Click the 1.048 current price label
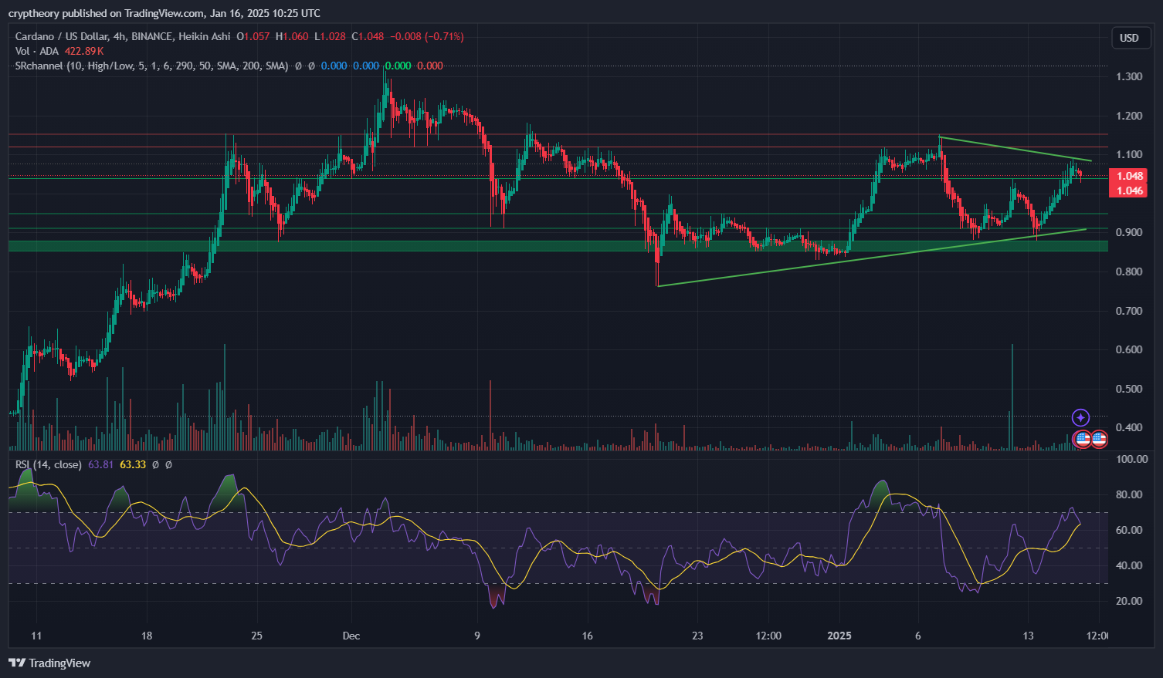Screen dimensions: 1163x678 1130,176
